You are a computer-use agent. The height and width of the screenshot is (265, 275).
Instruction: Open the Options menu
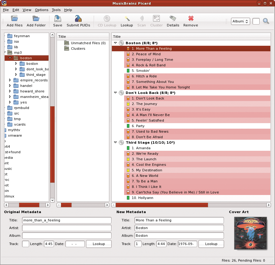[41, 10]
